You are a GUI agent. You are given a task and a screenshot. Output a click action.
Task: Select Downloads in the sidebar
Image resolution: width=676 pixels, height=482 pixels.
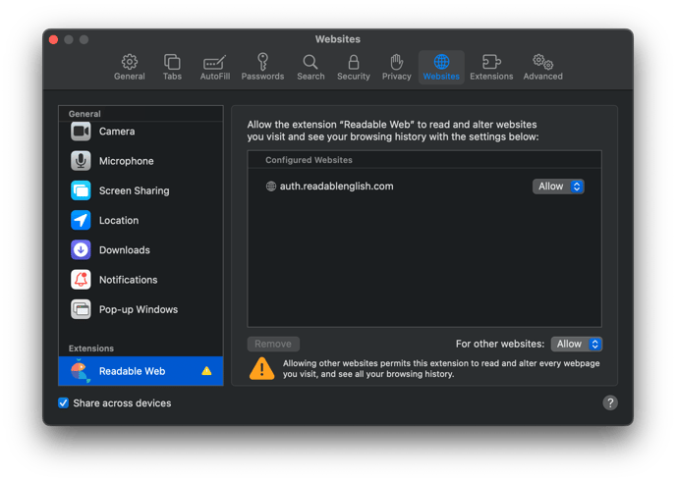click(141, 250)
